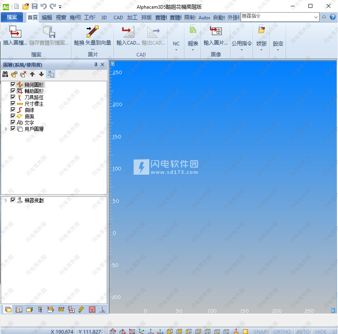Move layer down with the down arrow
Screen dimensions: 338x334
[41, 74]
